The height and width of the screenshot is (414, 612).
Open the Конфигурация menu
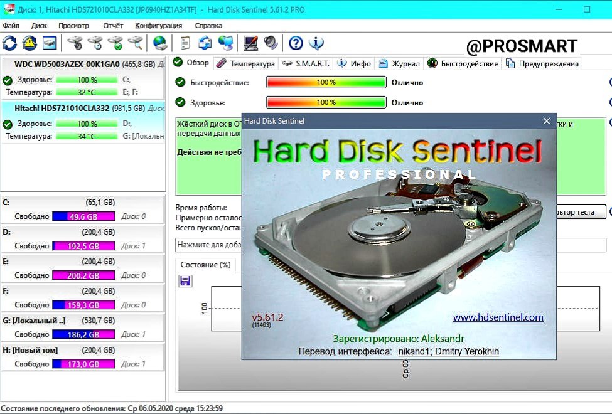158,26
